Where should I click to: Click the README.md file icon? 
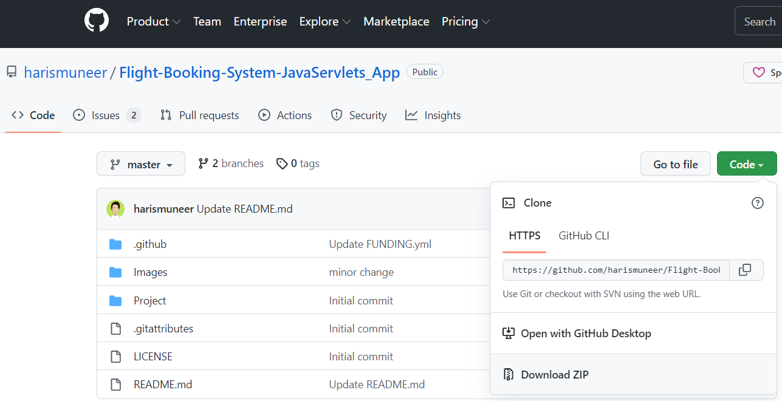[115, 385]
